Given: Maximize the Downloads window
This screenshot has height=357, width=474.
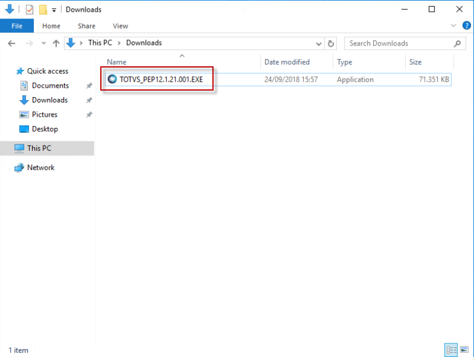Looking at the screenshot, I should (432, 9).
